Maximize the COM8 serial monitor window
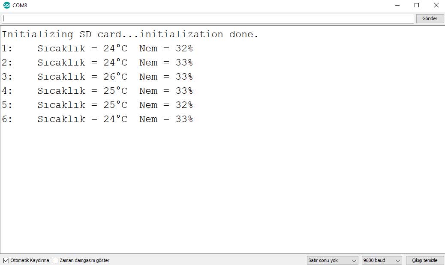 pyautogui.click(x=416, y=5)
